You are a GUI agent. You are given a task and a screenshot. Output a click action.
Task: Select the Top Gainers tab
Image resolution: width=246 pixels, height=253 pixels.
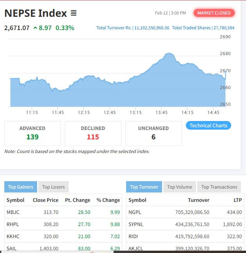click(21, 187)
